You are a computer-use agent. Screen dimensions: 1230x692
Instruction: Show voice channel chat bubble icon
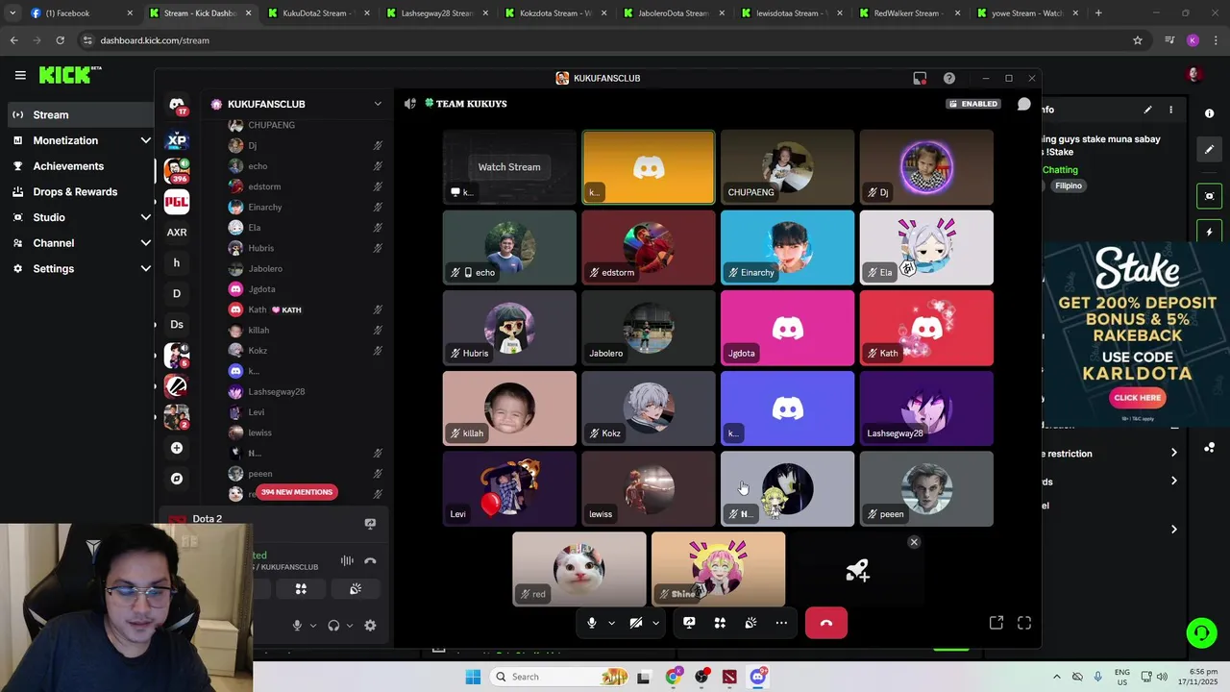coord(1024,104)
